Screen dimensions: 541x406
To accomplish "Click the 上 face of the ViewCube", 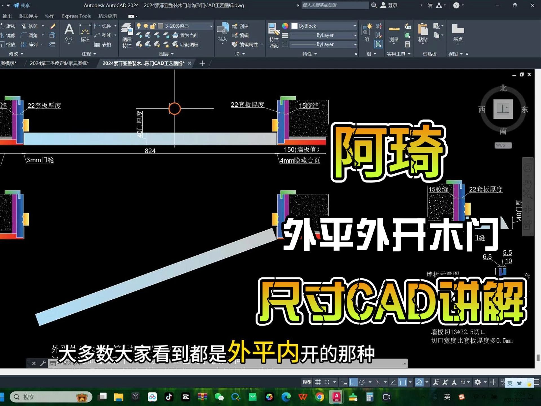I will [503, 109].
